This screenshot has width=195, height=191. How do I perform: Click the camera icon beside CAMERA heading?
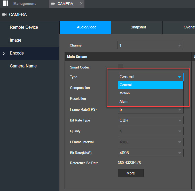click(x=4, y=14)
